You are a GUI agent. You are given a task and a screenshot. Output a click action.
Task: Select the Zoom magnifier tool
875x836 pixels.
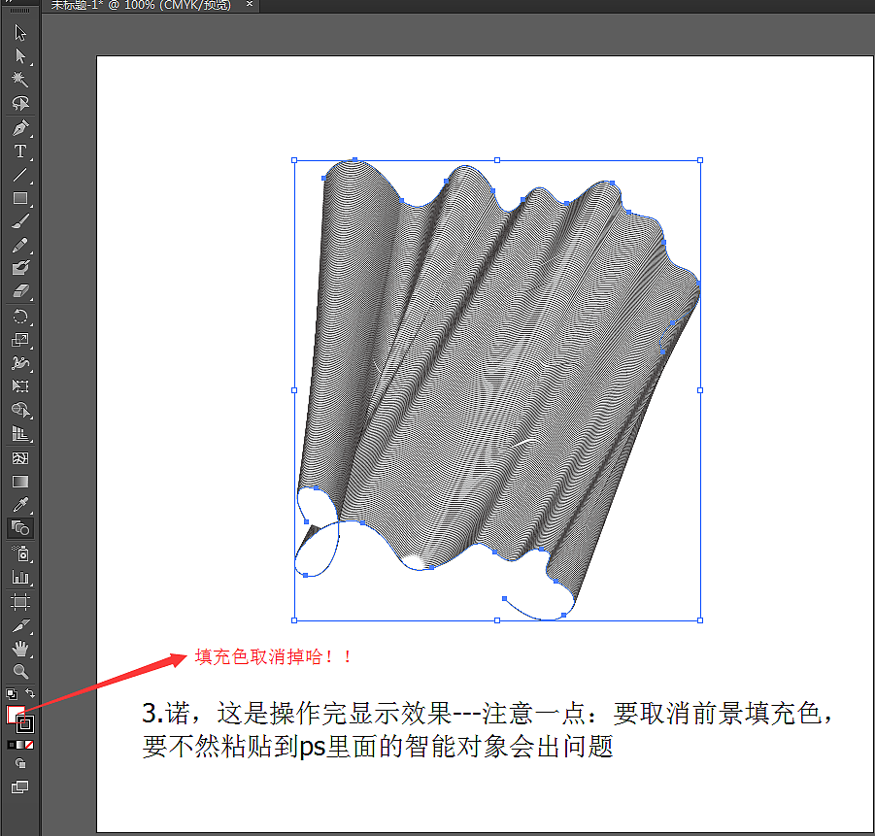(x=20, y=671)
